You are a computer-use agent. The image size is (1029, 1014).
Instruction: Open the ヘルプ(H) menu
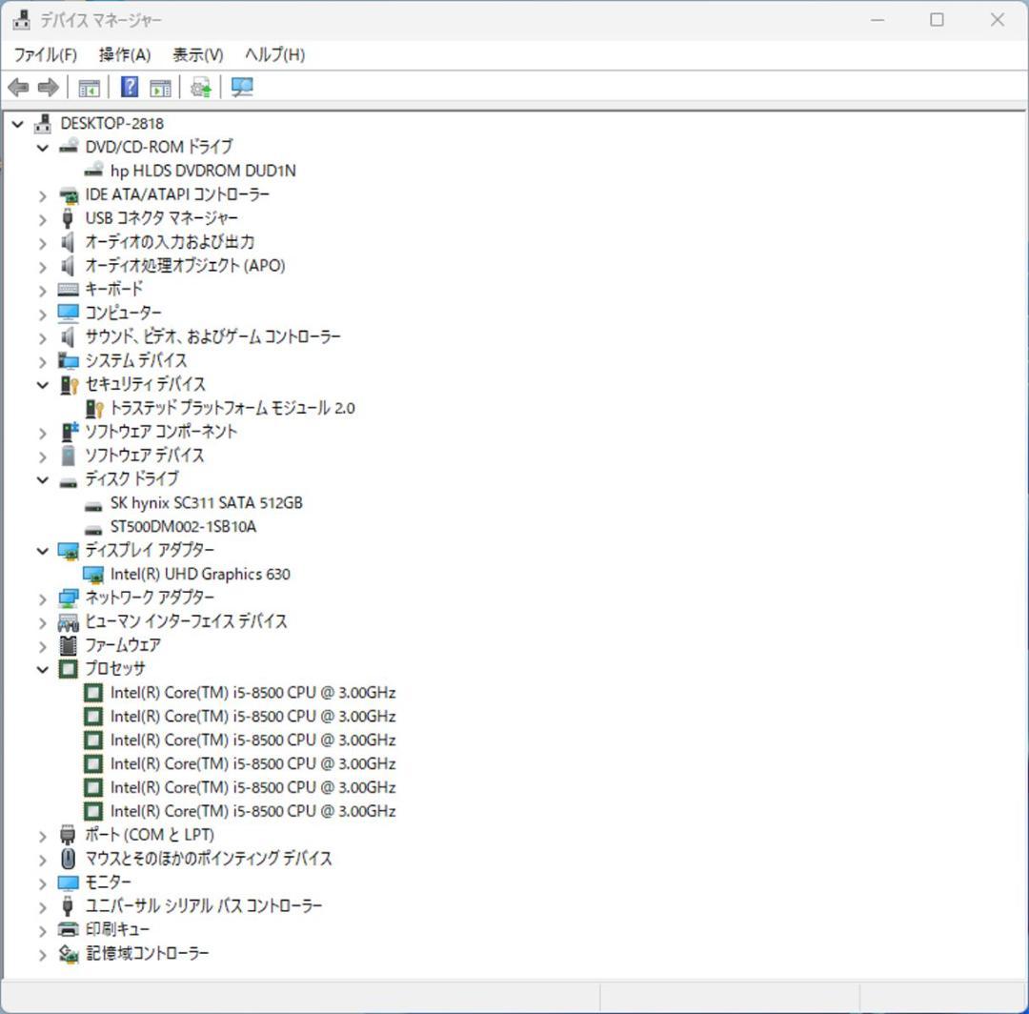click(275, 54)
